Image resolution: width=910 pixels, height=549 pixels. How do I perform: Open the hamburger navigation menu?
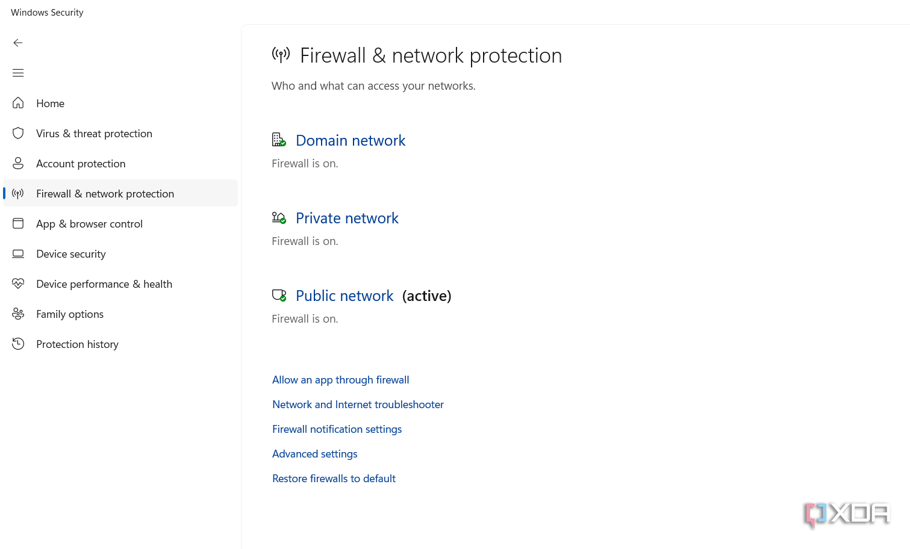[18, 73]
